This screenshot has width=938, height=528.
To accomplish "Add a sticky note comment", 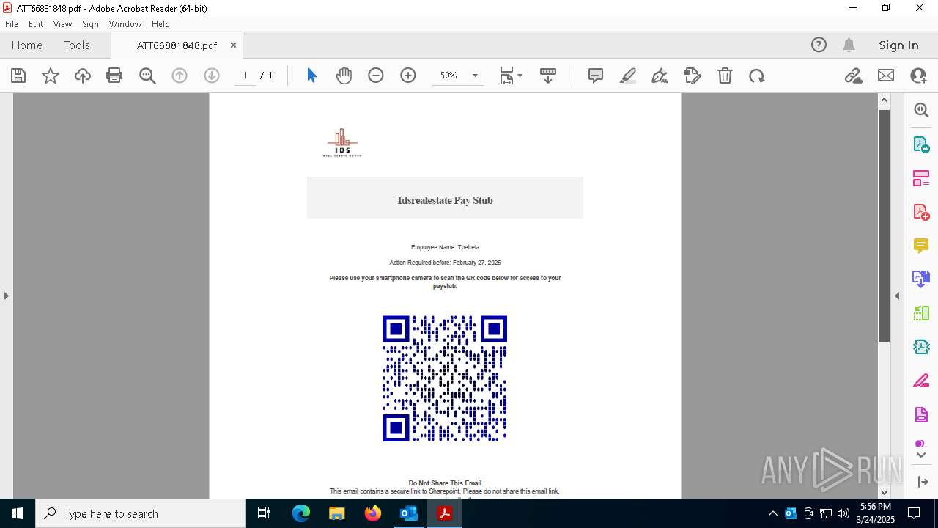I will point(596,76).
